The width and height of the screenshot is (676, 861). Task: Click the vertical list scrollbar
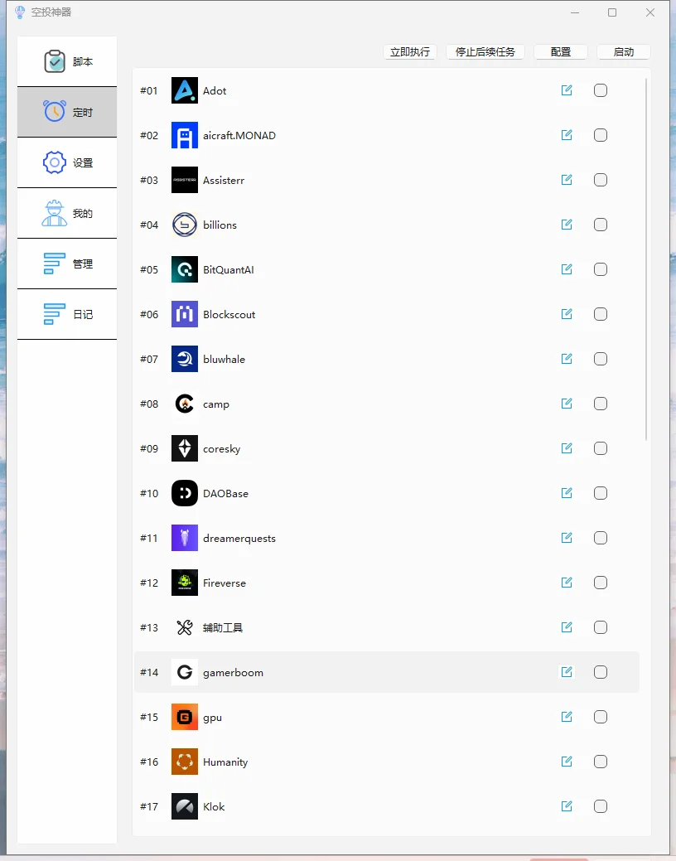pyautogui.click(x=646, y=259)
